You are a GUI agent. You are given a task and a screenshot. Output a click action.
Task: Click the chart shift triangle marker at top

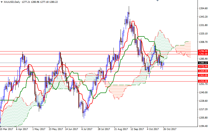(157, 1)
